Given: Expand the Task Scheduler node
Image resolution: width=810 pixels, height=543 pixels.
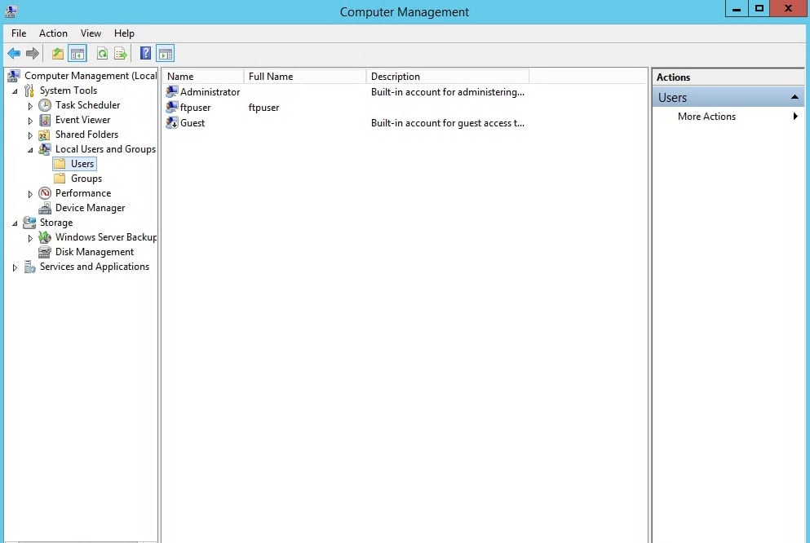Looking at the screenshot, I should coord(30,106).
